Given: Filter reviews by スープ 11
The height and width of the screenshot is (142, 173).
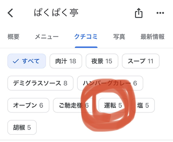Looking at the screenshot, I should pyautogui.click(x=141, y=61).
